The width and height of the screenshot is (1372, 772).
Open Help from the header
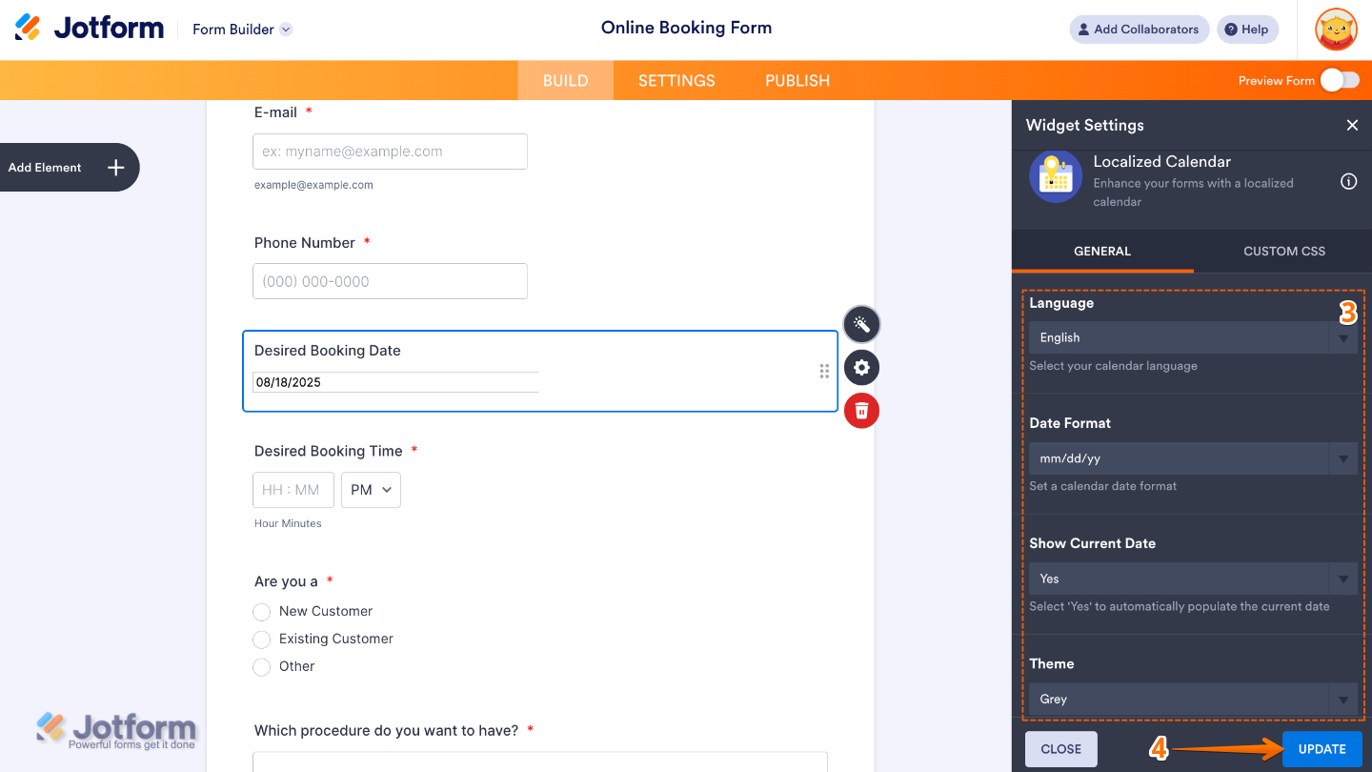(1247, 29)
